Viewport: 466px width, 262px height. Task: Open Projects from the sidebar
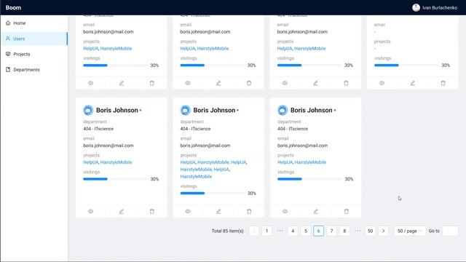coord(34,54)
